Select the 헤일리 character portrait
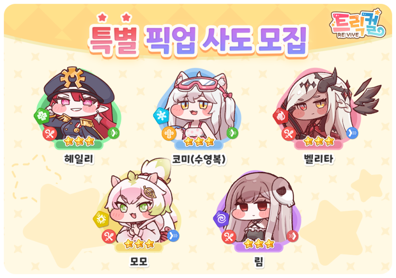Image resolution: width=396 pixels, height=278 pixels. [x=78, y=108]
